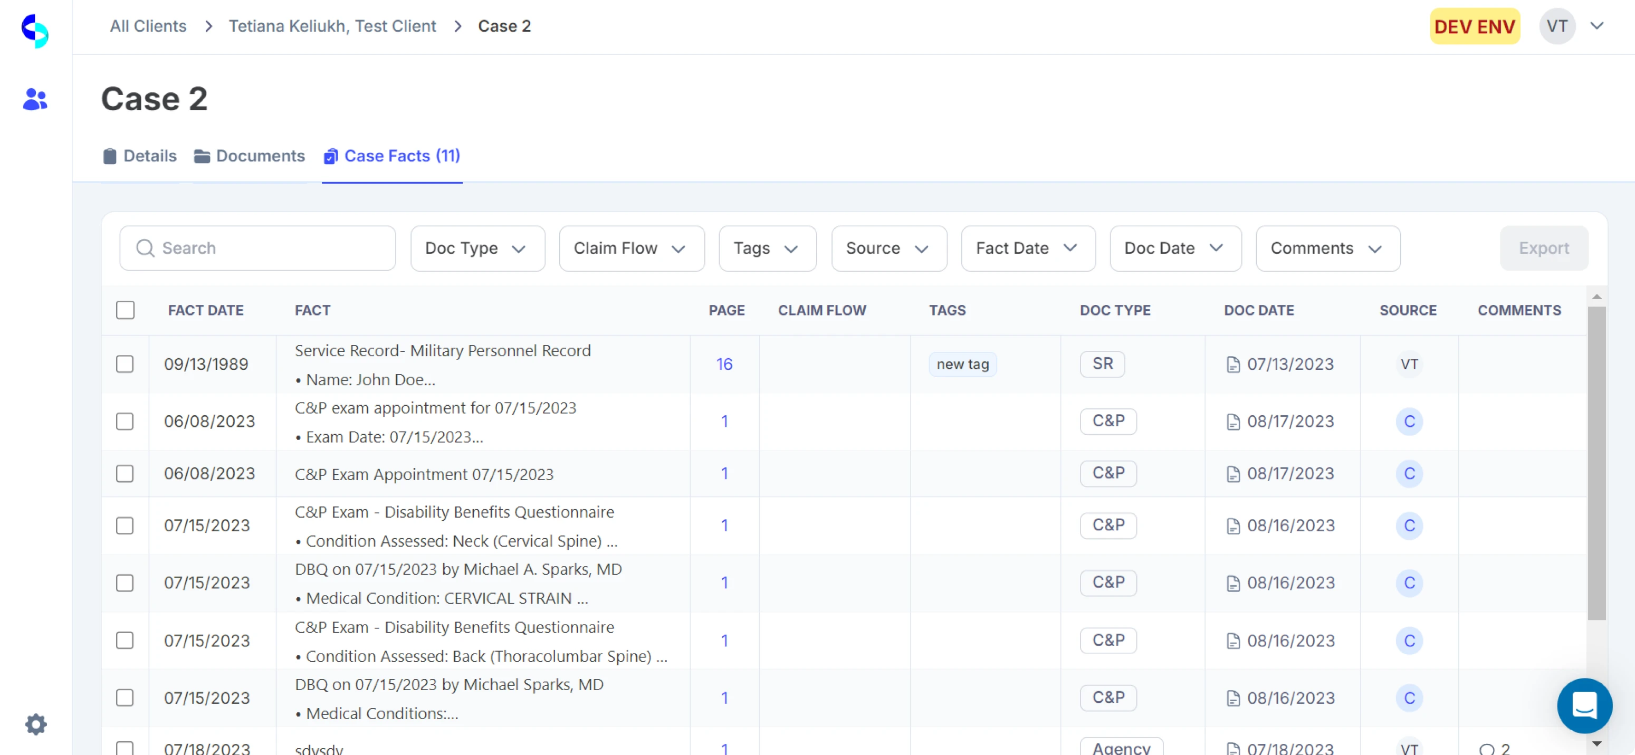Click the C source badge for the 06/08/2023 row

coord(1409,422)
